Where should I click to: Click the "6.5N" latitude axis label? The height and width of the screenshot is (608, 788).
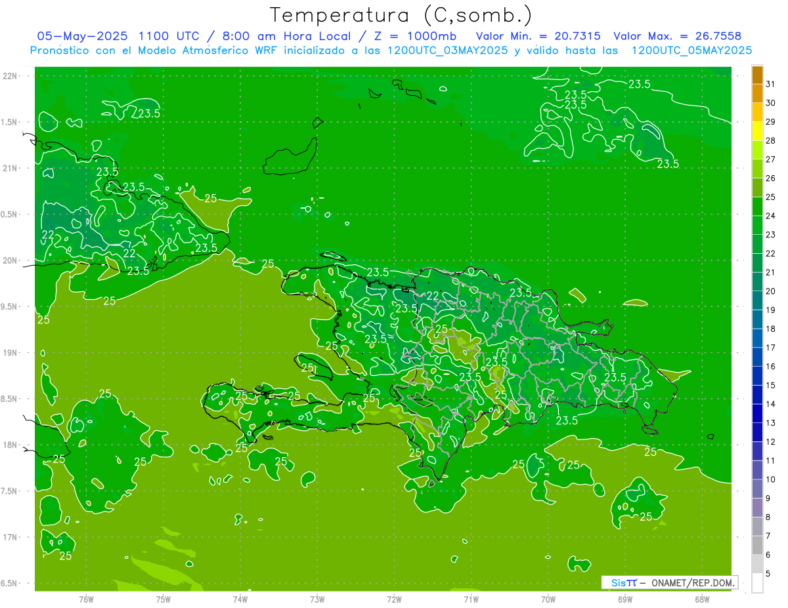[10, 583]
